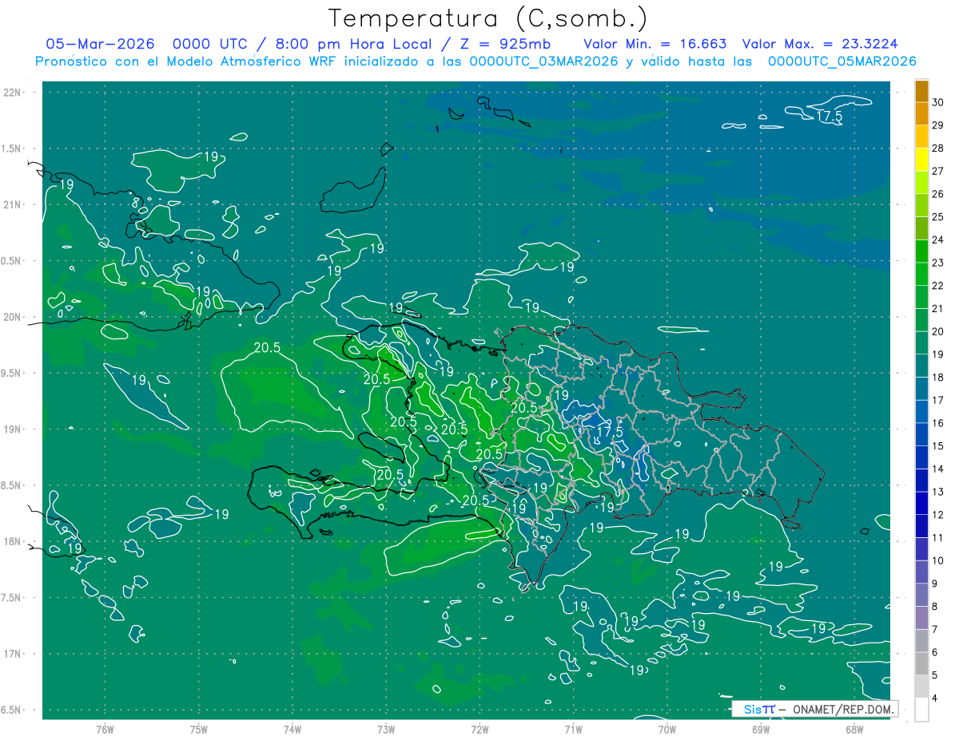Select the 05-Mar-2026 date text
The width and height of the screenshot is (959, 740).
point(99,44)
